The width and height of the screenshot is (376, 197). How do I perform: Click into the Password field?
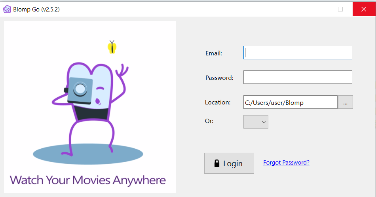click(298, 77)
